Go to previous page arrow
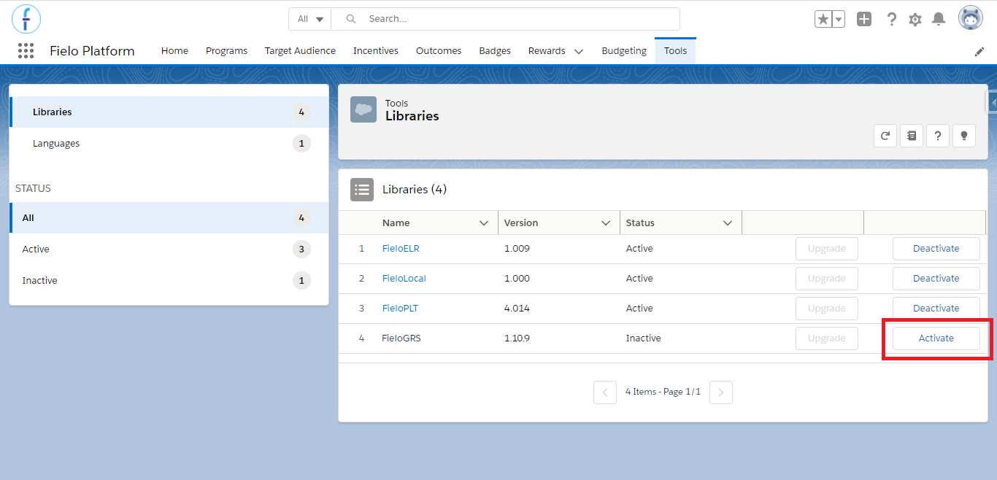 coord(605,392)
